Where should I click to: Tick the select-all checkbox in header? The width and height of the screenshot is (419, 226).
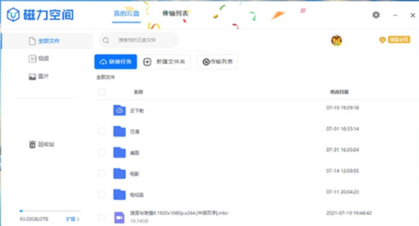[101, 92]
